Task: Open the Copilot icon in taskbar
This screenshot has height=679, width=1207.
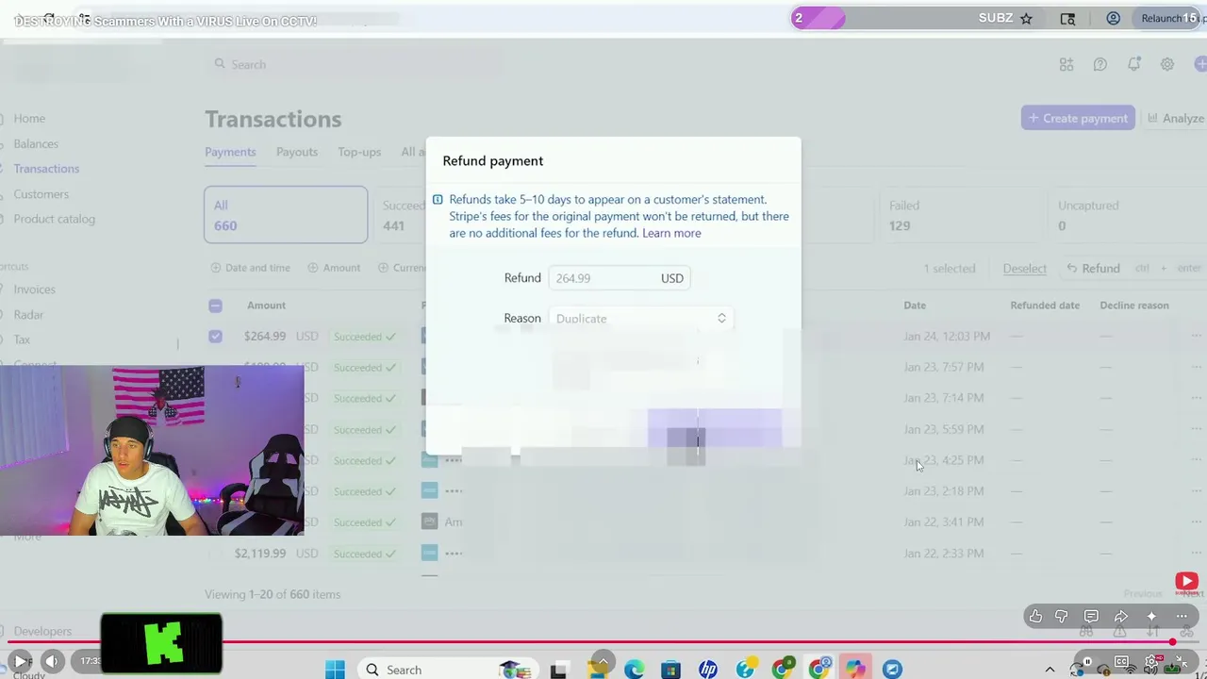Action: pos(855,670)
